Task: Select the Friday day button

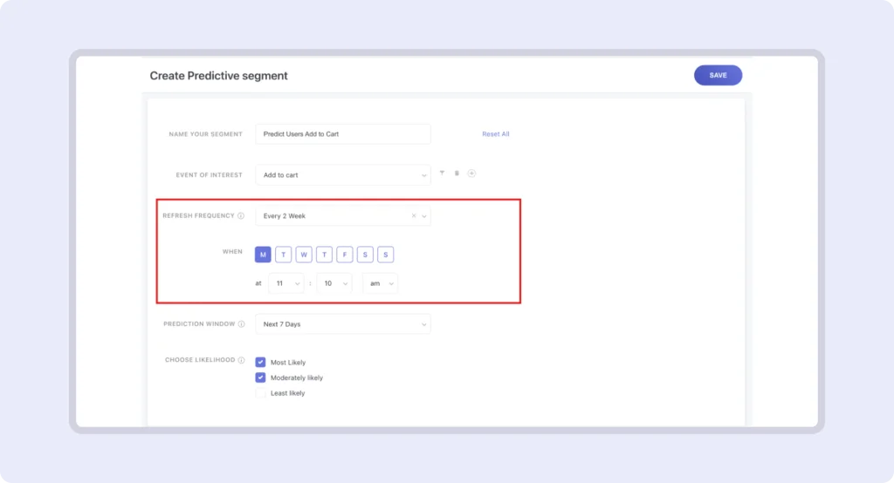Action: coord(345,255)
